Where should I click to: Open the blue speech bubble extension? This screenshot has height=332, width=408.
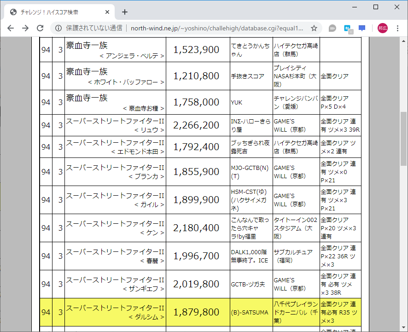362,28
